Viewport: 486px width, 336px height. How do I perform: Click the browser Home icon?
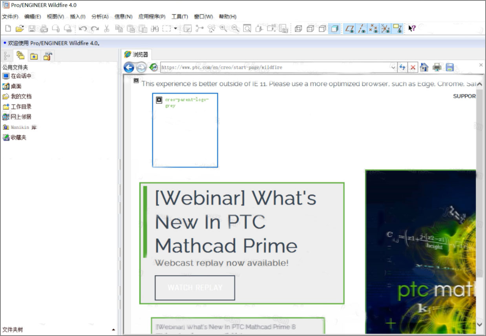click(x=424, y=67)
